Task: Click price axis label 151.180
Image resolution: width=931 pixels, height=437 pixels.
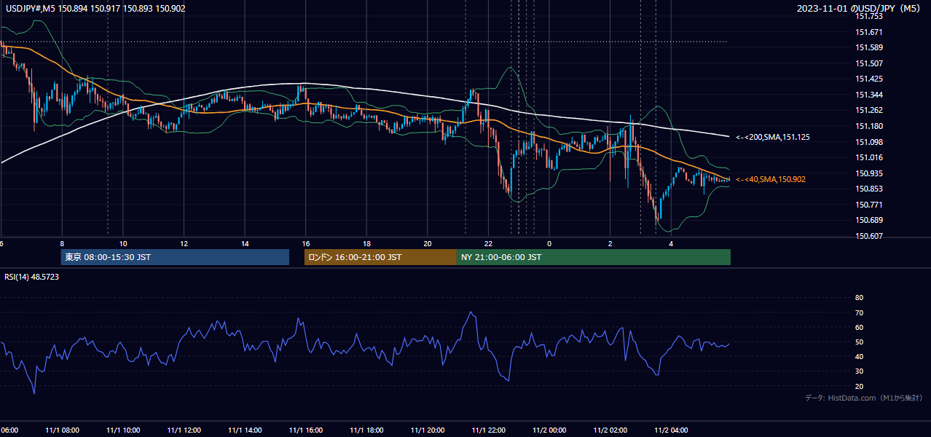Action: tap(869, 126)
